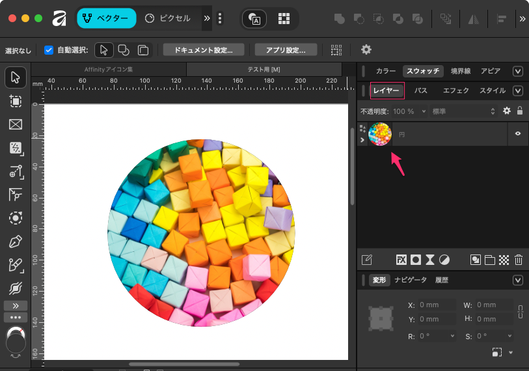This screenshot has height=371, width=529.
Task: Select the Move tool in the toolbar
Action: point(16,78)
